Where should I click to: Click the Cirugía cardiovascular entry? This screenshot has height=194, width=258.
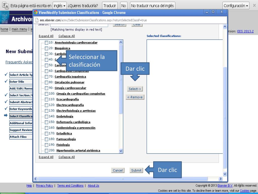click(x=71, y=88)
